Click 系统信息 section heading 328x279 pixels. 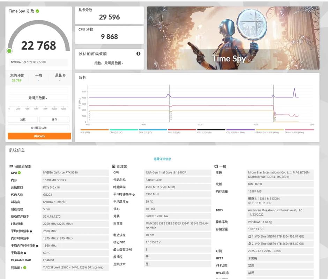tap(17, 150)
